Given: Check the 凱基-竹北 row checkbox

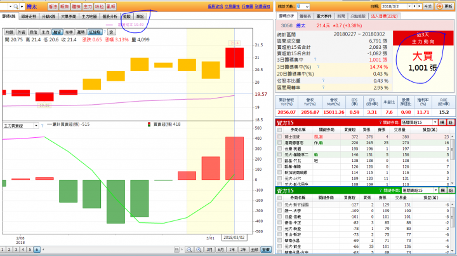Looking at the screenshot, I should click(x=280, y=161).
